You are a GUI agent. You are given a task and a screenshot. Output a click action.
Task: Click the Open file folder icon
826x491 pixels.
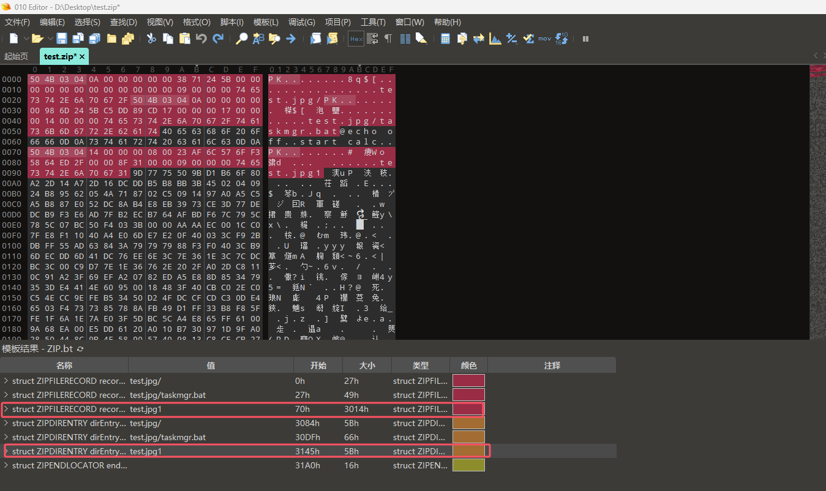pyautogui.click(x=37, y=39)
